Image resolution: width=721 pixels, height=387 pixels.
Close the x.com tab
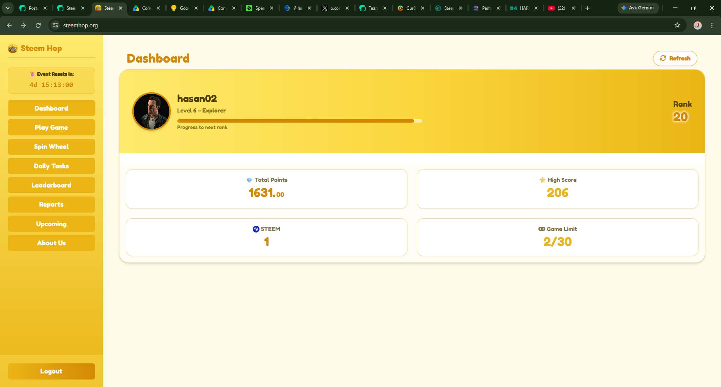tap(347, 8)
